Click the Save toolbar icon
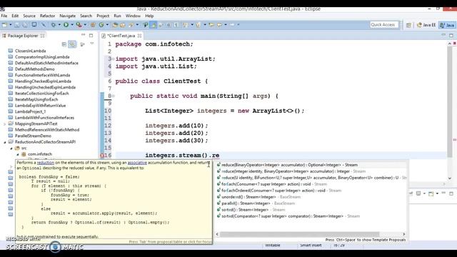The height and width of the screenshot is (257, 457). (x=17, y=25)
